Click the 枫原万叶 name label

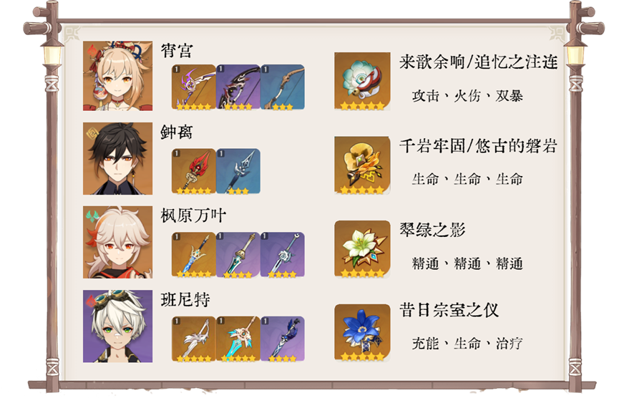pos(193,215)
